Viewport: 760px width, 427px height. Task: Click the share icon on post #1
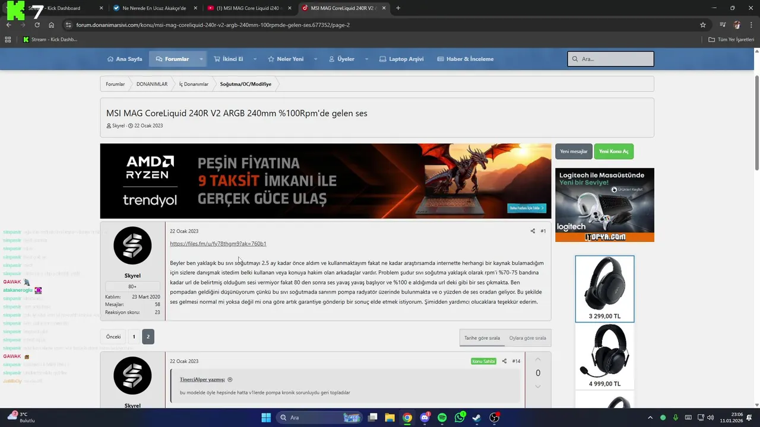coord(533,231)
